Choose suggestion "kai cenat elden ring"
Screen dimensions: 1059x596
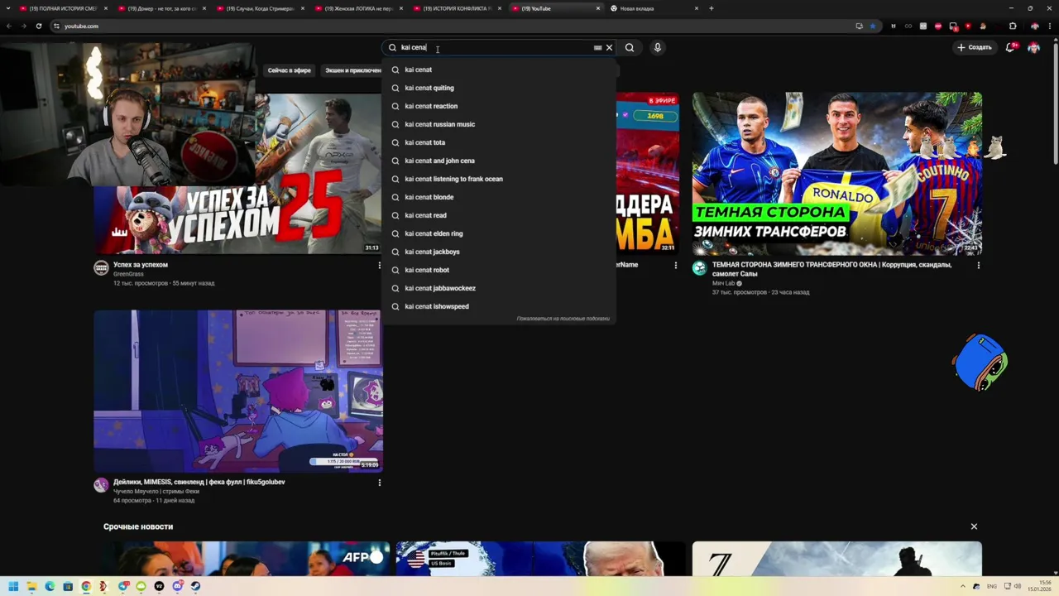click(x=499, y=233)
